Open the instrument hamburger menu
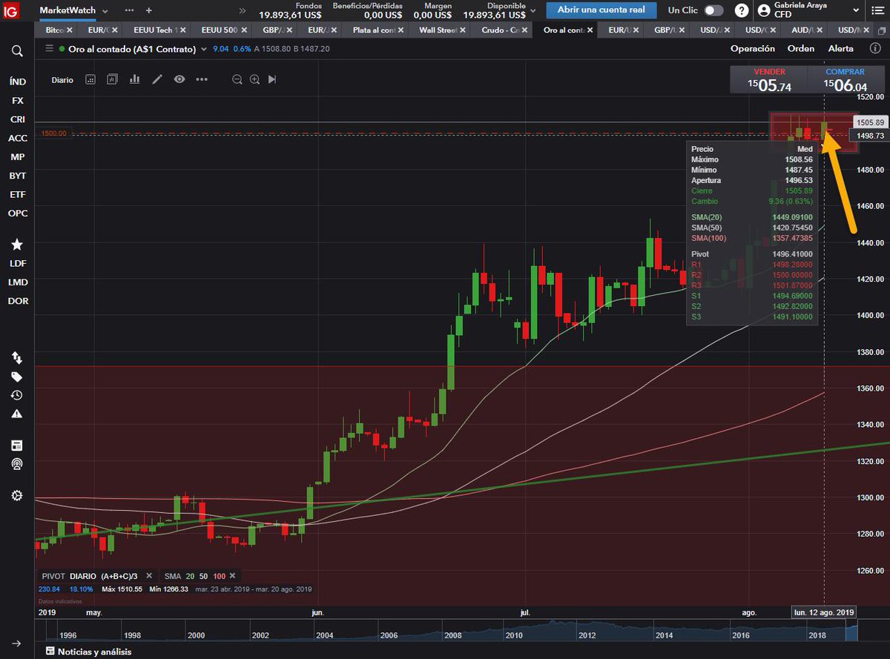 point(50,48)
